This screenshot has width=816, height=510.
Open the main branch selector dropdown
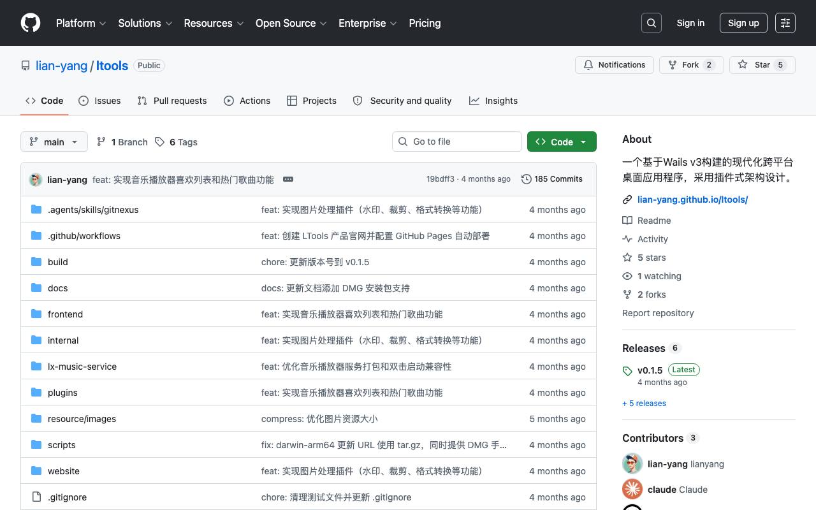[54, 142]
